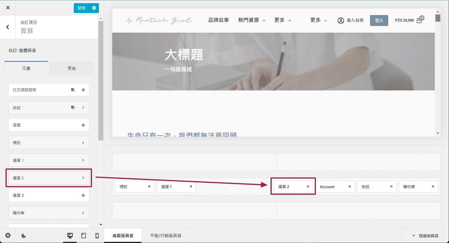The image size is (449, 243).
Task: Click the 登入 button in the preview header
Action: click(379, 21)
